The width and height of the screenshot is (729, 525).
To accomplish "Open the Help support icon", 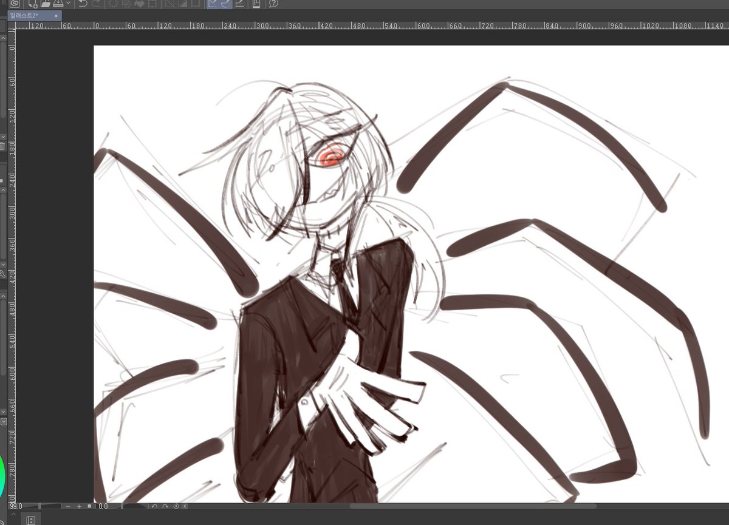I will pyautogui.click(x=273, y=4).
